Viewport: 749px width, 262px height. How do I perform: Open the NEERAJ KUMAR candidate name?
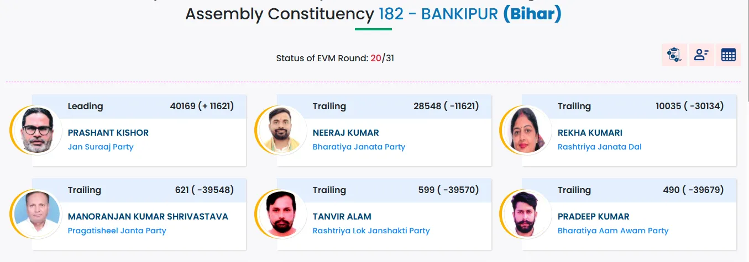[x=346, y=133]
